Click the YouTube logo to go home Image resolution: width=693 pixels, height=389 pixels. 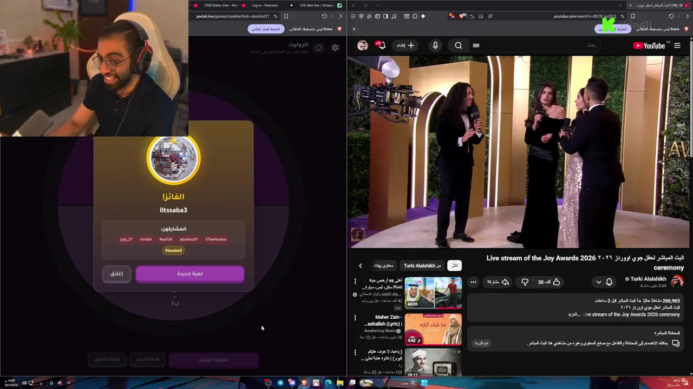coord(649,46)
